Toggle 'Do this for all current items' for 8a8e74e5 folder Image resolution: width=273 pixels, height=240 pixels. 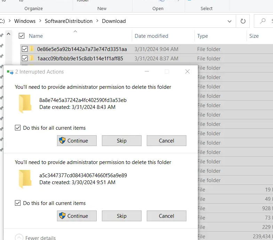(x=18, y=128)
